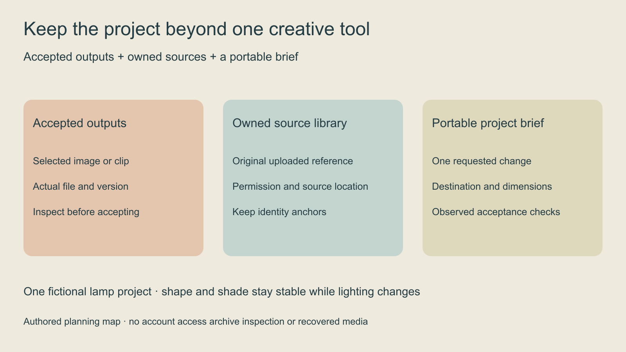
Task: Click the 'One fictional lamp project' caption line
Action: (222, 292)
